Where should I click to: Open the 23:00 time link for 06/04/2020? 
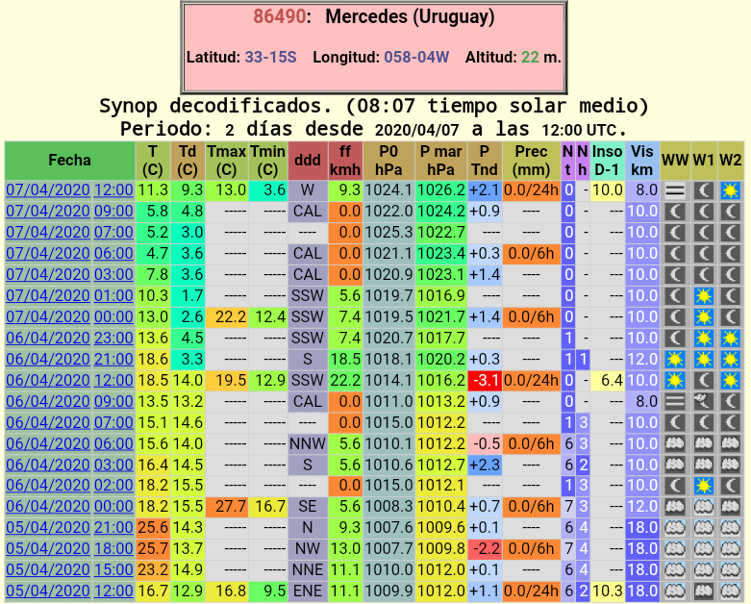tap(113, 338)
